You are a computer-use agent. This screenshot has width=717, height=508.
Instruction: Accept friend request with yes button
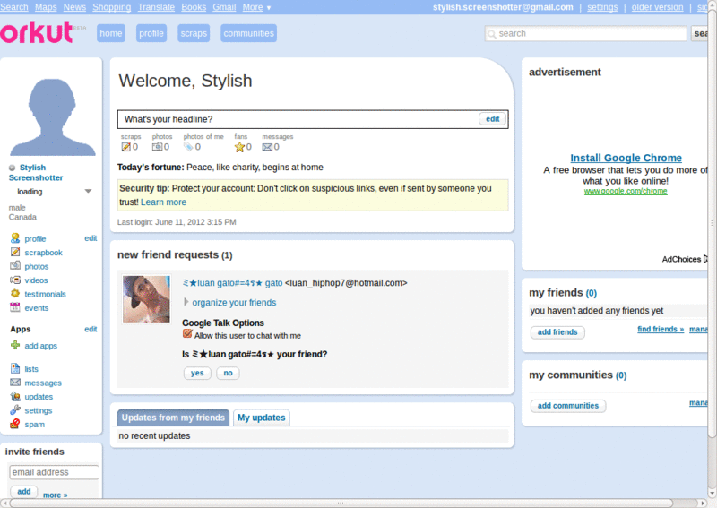pos(197,373)
